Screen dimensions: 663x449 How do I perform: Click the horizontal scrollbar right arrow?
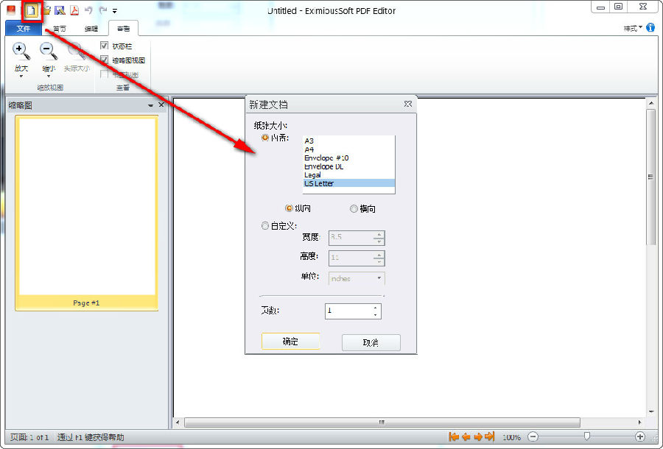point(639,422)
